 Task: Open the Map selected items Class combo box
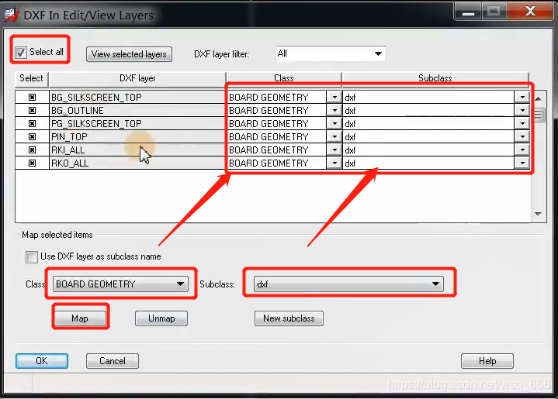click(120, 284)
